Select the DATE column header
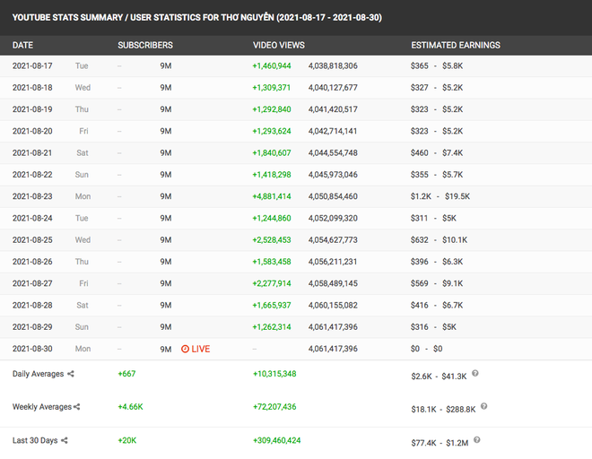Image resolution: width=592 pixels, height=459 pixels. [x=22, y=46]
